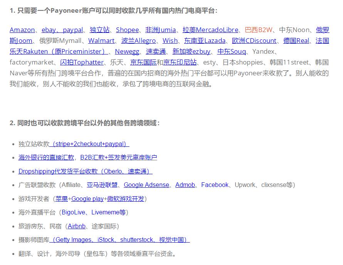This screenshot has width=343, height=265.
Task: Open the 京东印尼站 link
Action: [x=180, y=62]
